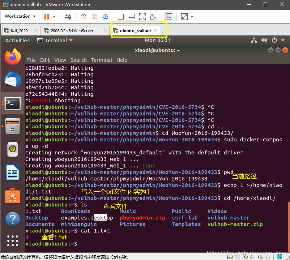This screenshot has width=290, height=260.
Task: Close the Kail_2020 tab
Action: point(36,30)
